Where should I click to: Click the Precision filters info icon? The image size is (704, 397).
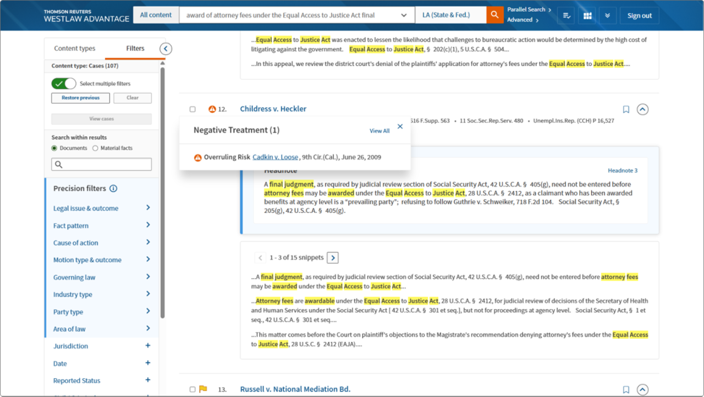(x=113, y=189)
